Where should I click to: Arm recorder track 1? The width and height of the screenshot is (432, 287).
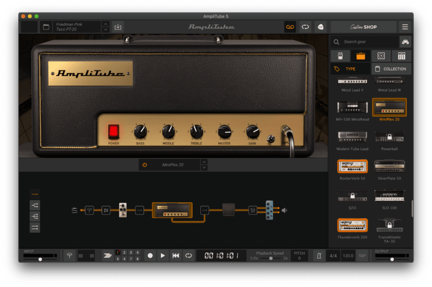(118, 252)
